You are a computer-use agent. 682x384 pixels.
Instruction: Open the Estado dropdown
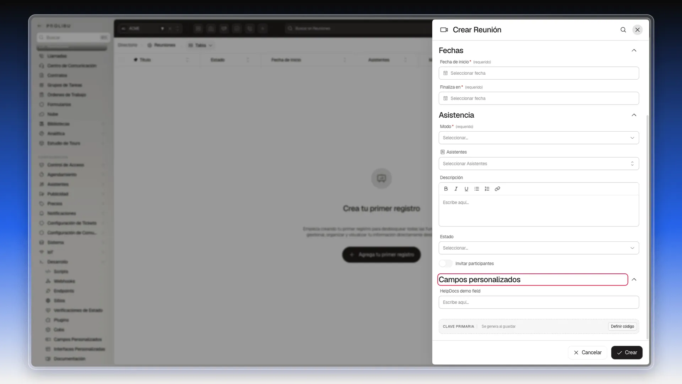pos(538,248)
